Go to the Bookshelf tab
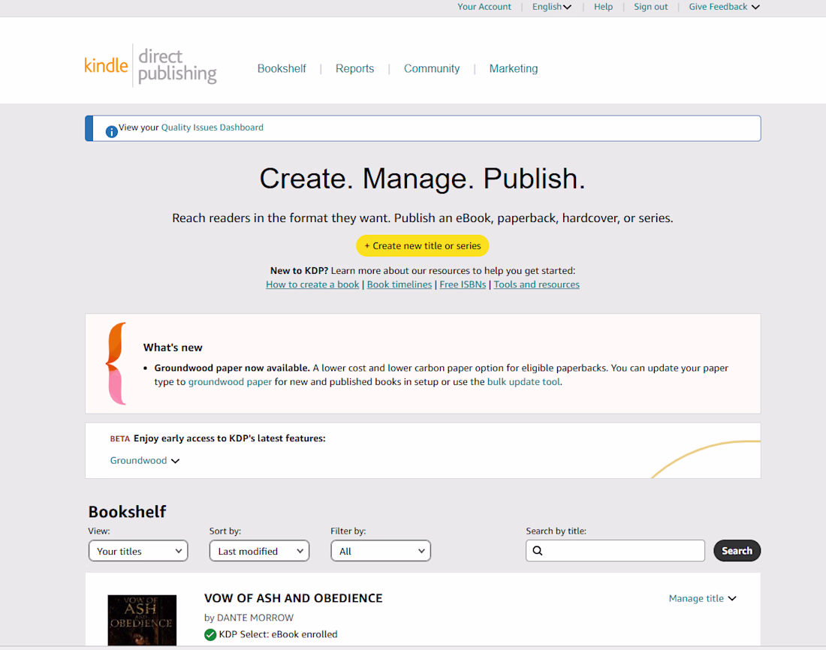Image resolution: width=826 pixels, height=650 pixels. click(x=282, y=68)
